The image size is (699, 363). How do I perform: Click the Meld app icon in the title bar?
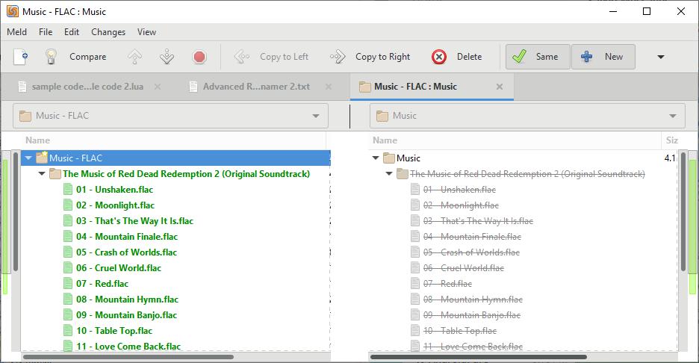tap(13, 12)
